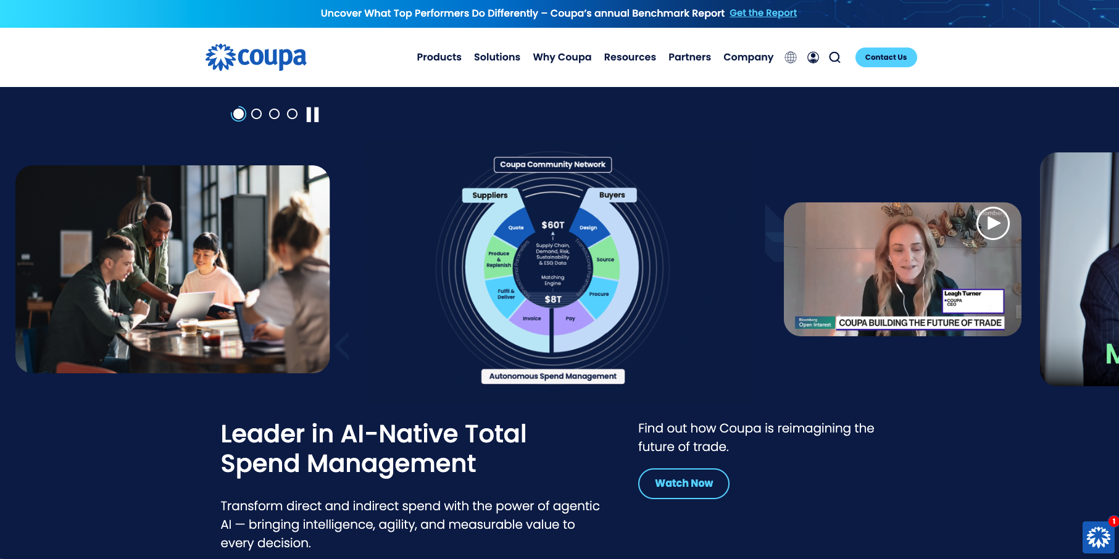The height and width of the screenshot is (559, 1119).
Task: Open the team meeting photo thumbnail
Action: pos(173,269)
